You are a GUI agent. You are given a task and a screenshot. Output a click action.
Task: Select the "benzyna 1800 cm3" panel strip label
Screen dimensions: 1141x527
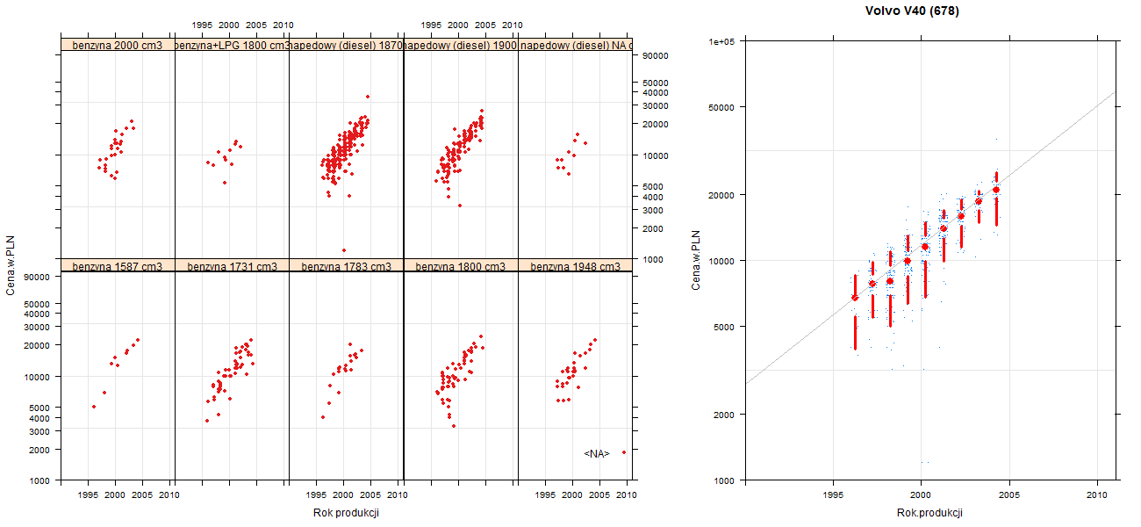point(460,266)
